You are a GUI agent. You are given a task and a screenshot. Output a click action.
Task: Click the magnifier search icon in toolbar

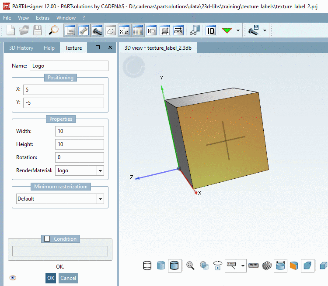54,31
